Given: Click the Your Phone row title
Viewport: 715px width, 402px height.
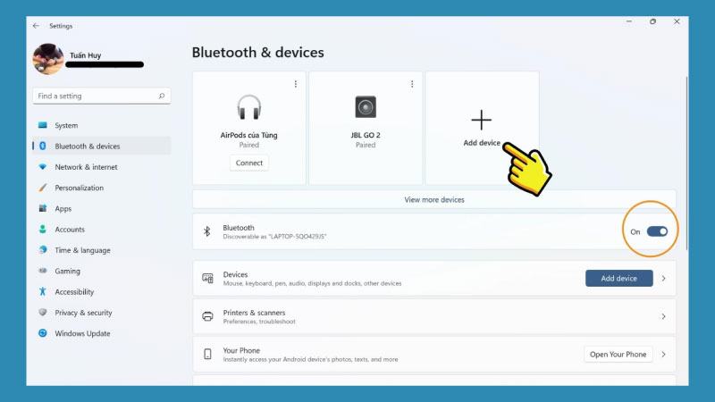Looking at the screenshot, I should (x=241, y=350).
